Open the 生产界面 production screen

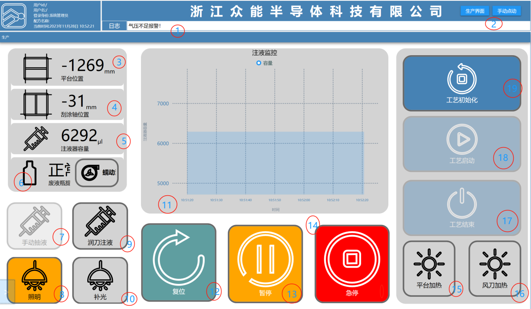click(475, 11)
